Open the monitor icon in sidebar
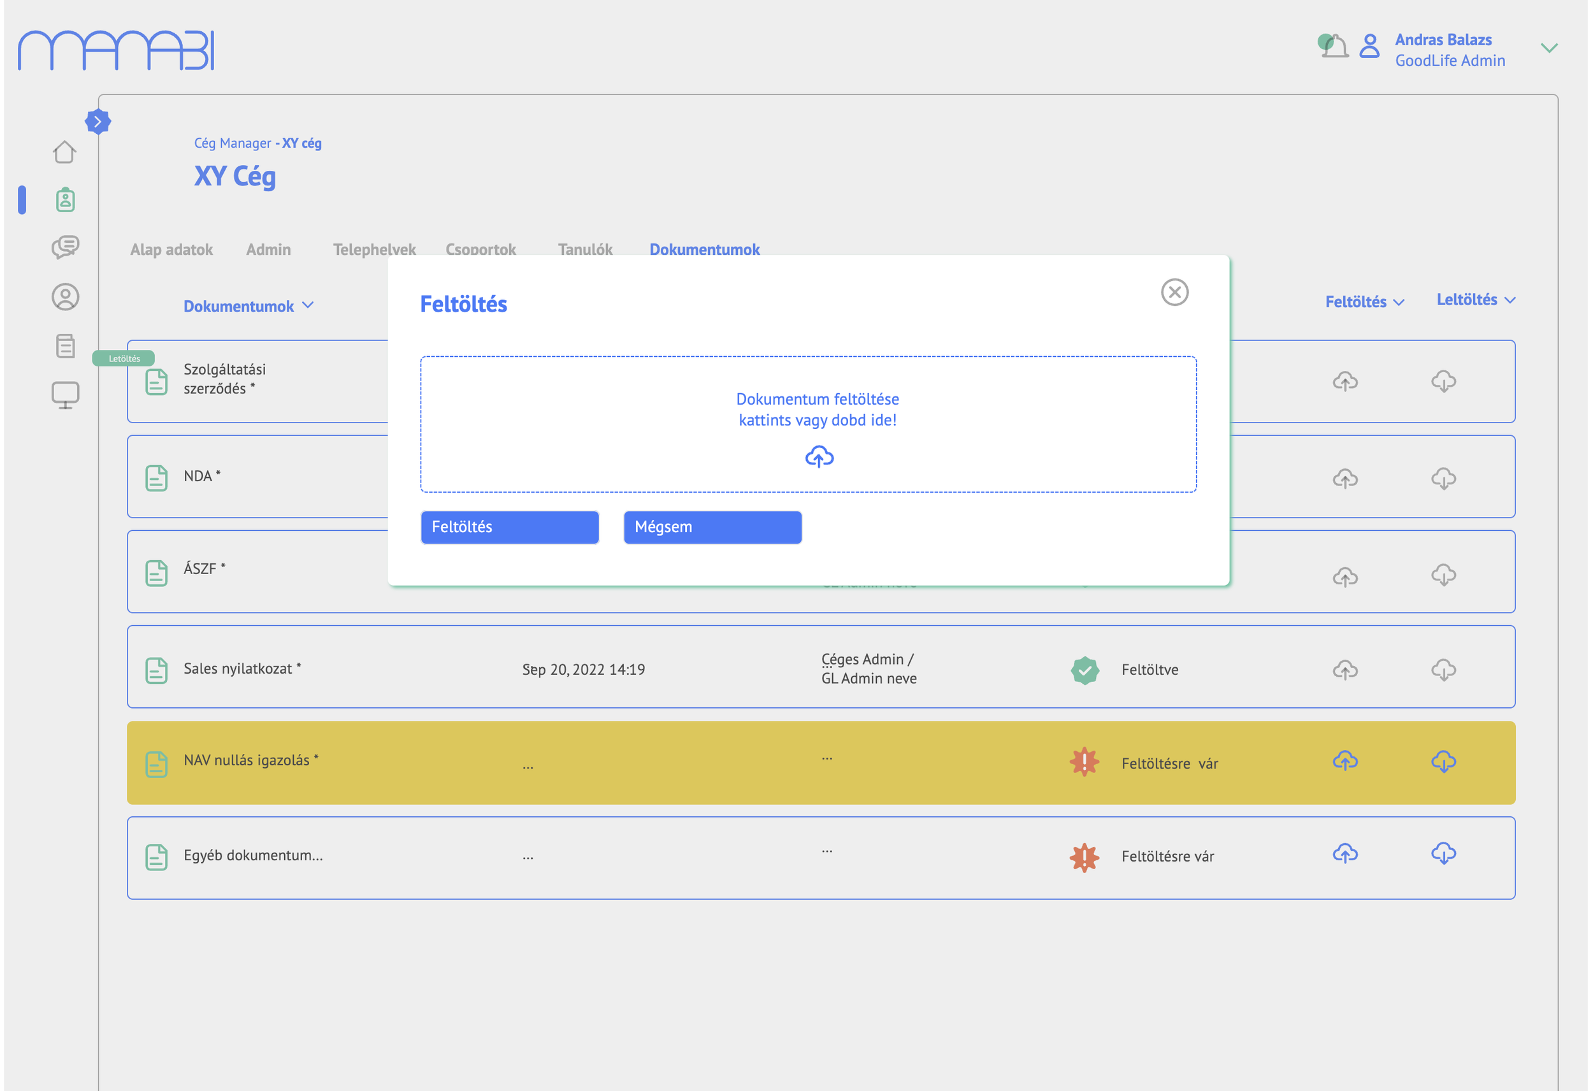The image size is (1593, 1091). (65, 395)
